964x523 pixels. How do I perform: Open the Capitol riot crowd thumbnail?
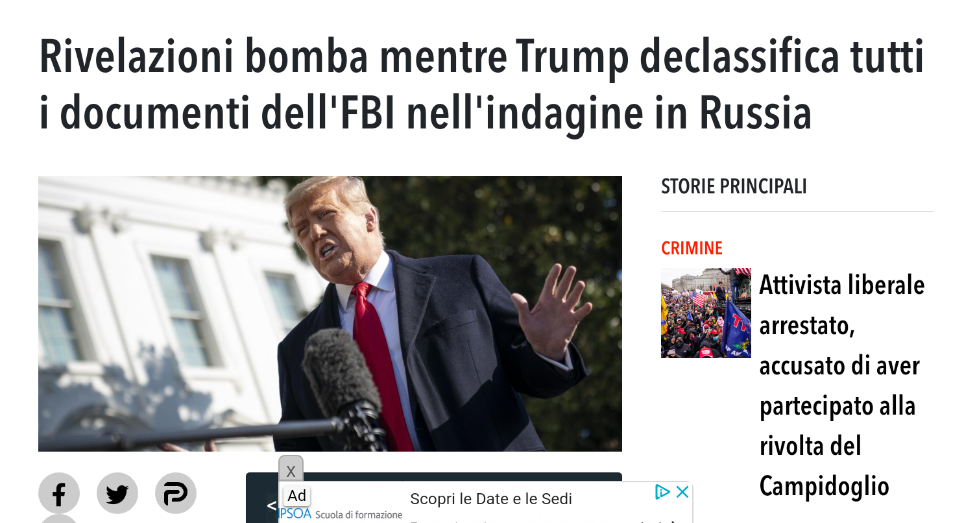(x=706, y=313)
